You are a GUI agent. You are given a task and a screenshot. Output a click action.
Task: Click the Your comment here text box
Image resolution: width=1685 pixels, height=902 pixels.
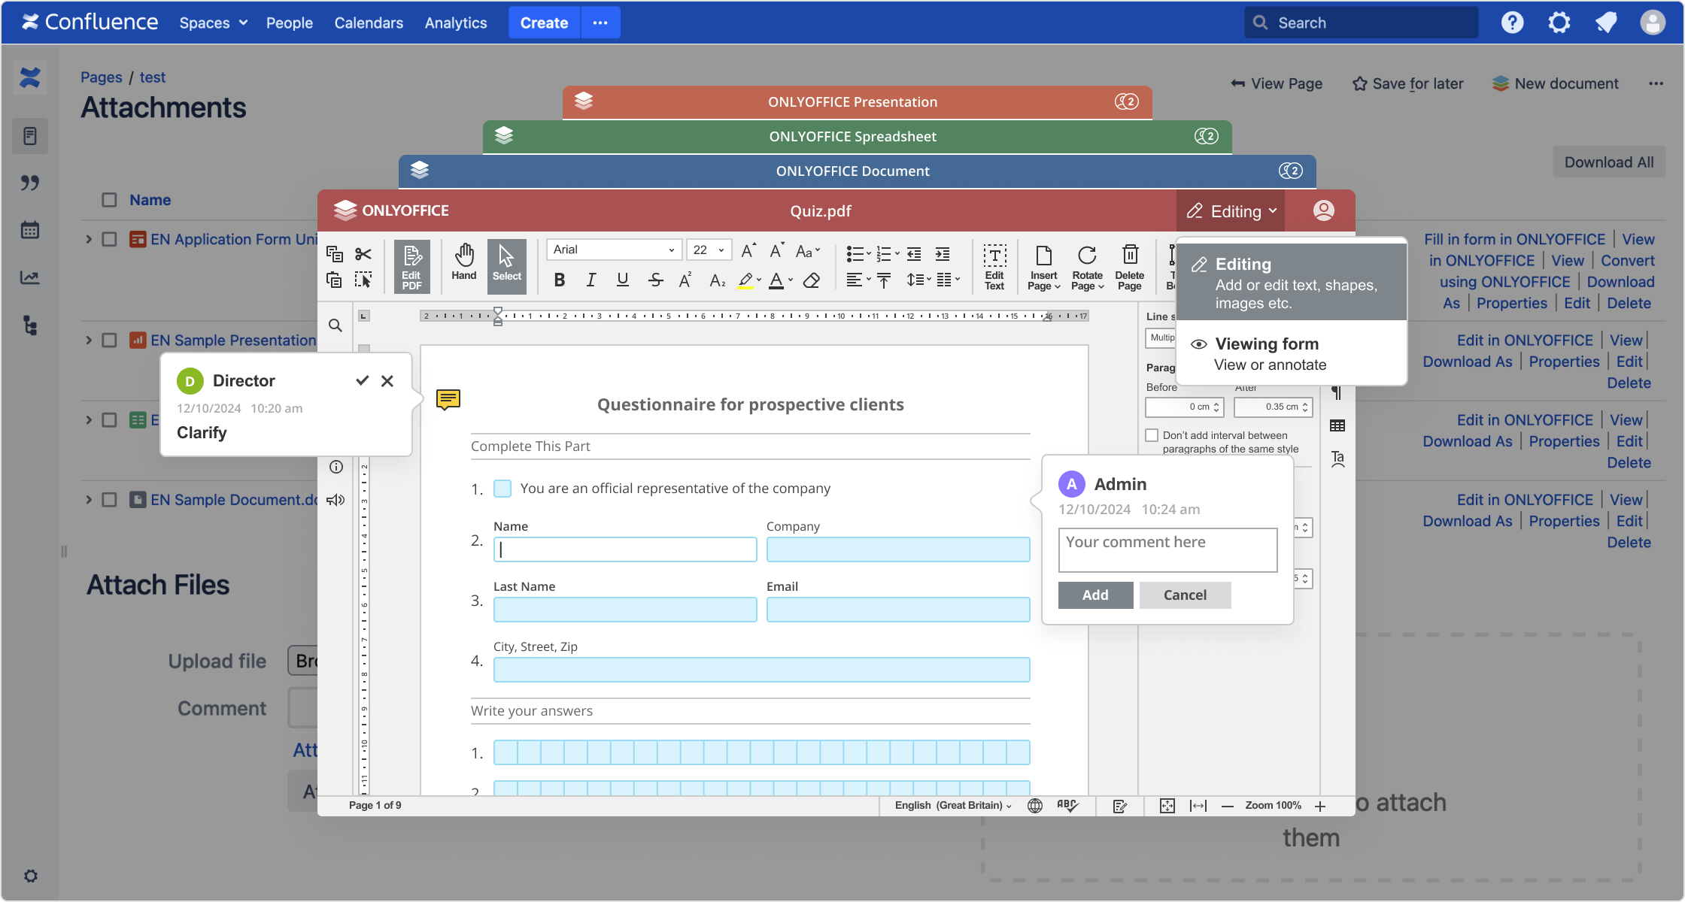(1167, 550)
